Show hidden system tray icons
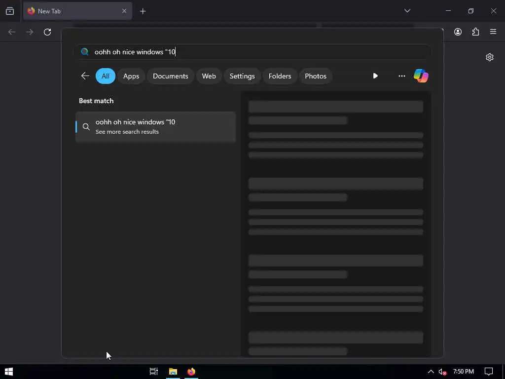The height and width of the screenshot is (379, 505). click(x=431, y=372)
